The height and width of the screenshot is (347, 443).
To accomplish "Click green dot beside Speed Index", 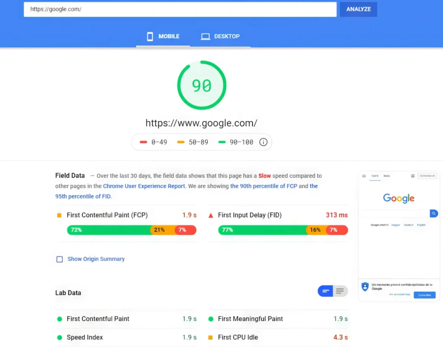I will pyautogui.click(x=60, y=337).
